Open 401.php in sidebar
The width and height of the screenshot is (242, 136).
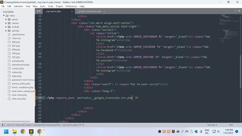(x=16, y=46)
